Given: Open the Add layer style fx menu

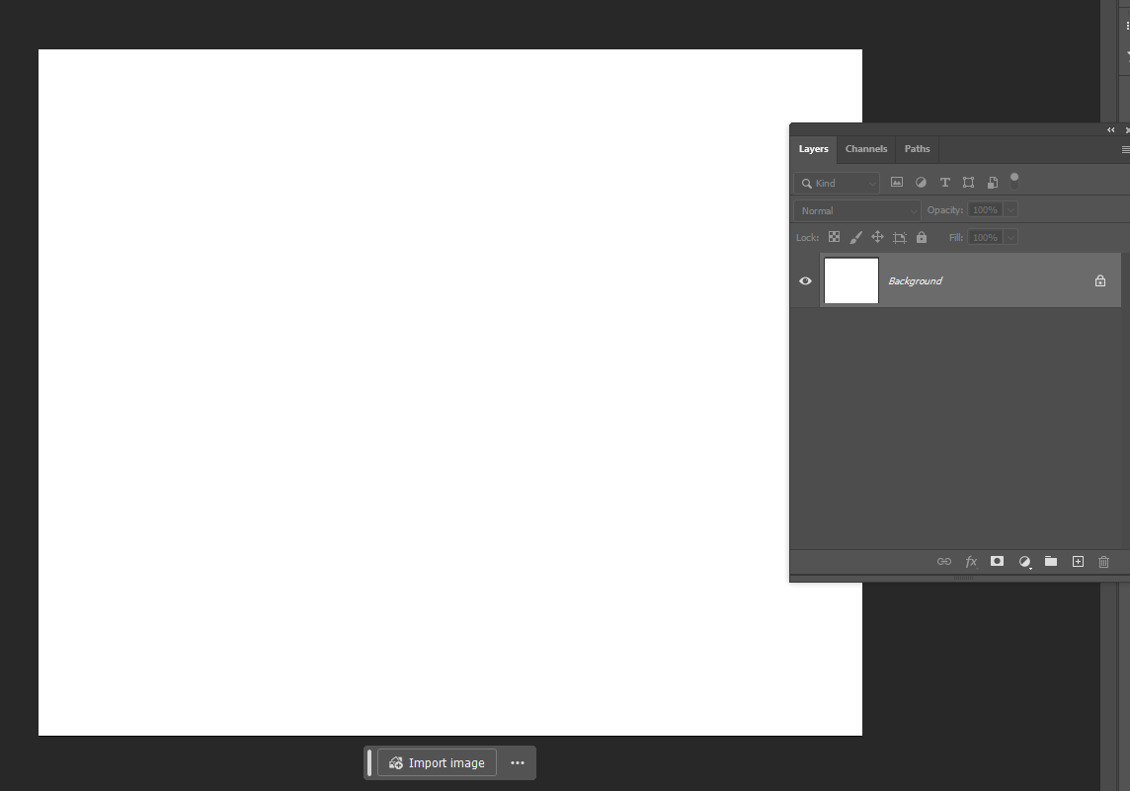Looking at the screenshot, I should pyautogui.click(x=971, y=561).
